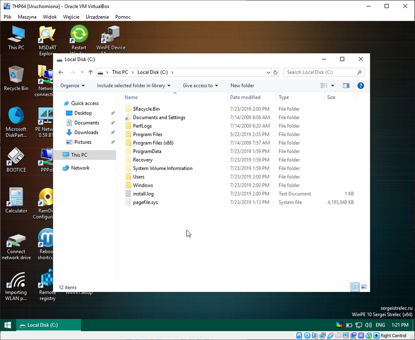The width and height of the screenshot is (415, 340).
Task: Launch Microsoft DiskPart shortcut
Action: click(x=16, y=122)
